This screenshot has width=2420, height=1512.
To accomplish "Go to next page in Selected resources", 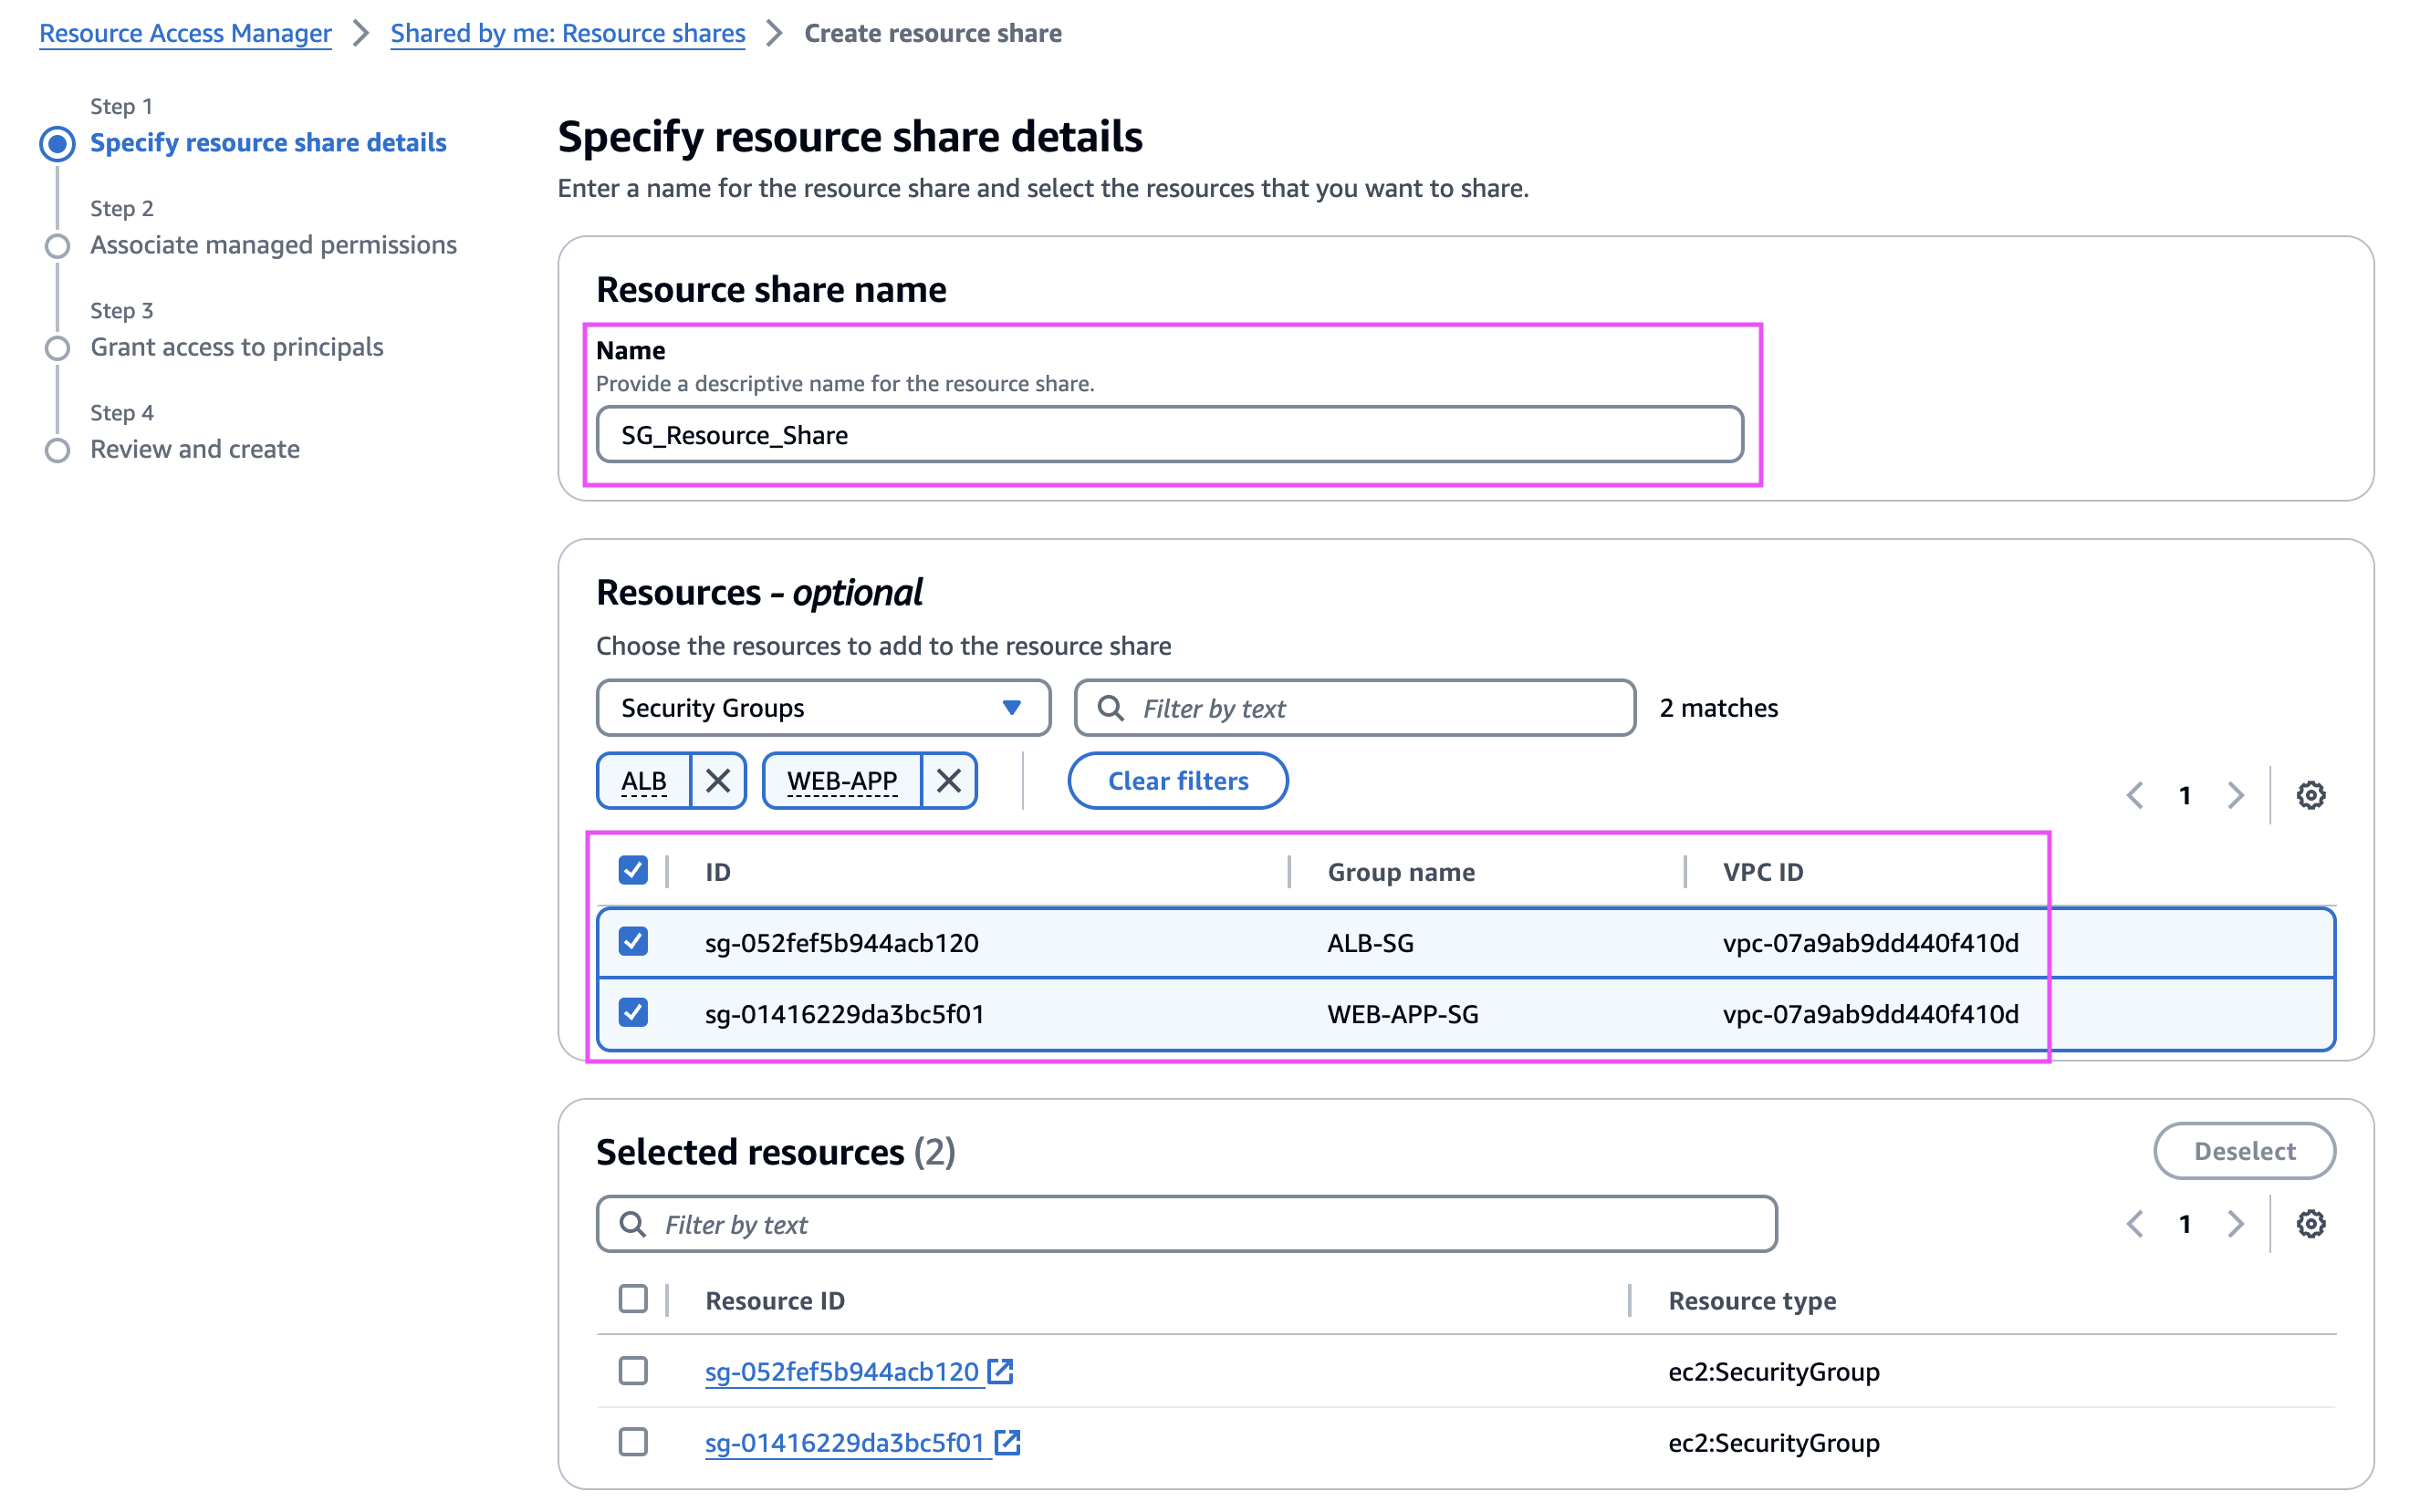I will 2236,1223.
